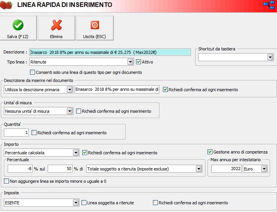Viewport: 277px width, 212px height.
Task: Click the Quantita' value field
Action: 17,133
